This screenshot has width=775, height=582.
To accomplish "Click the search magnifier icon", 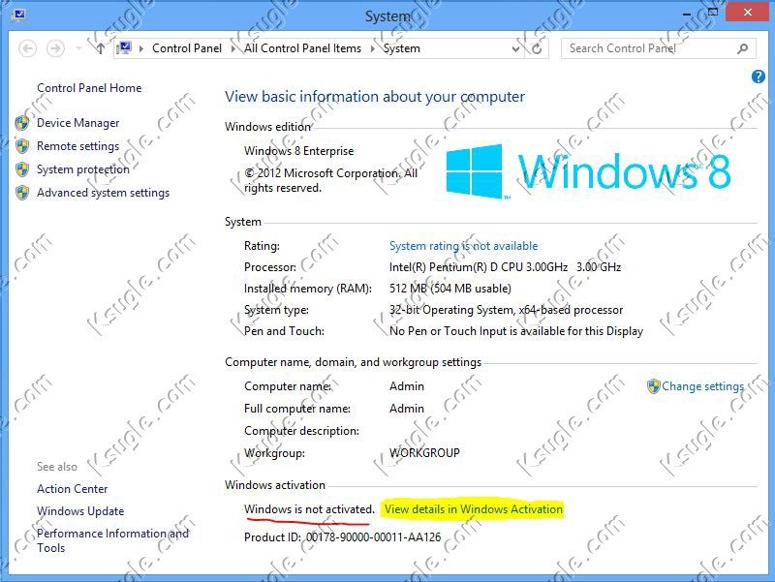I will [x=742, y=48].
